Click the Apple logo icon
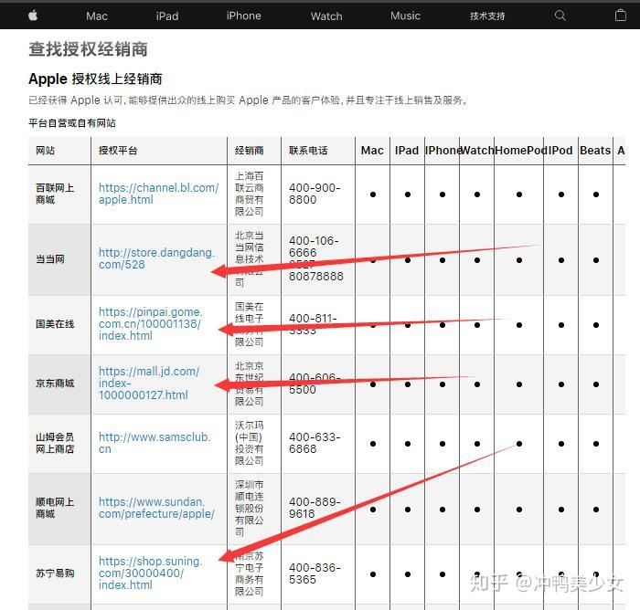Screen dimensions: 640x610 click(33, 16)
